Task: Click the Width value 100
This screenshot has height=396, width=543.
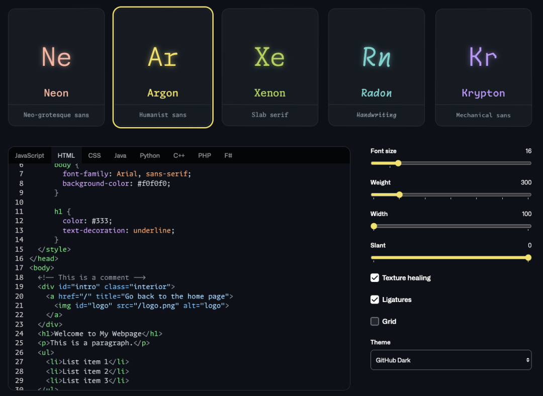Action: click(x=527, y=214)
